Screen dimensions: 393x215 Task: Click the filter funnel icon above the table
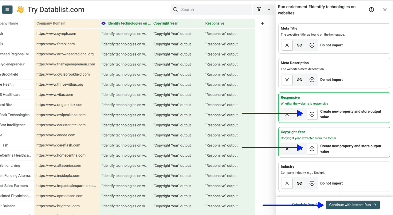259,10
